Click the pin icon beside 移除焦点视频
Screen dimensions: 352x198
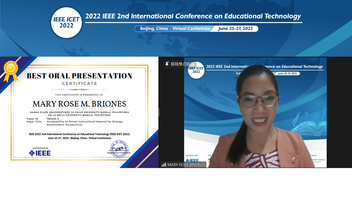coord(167,64)
